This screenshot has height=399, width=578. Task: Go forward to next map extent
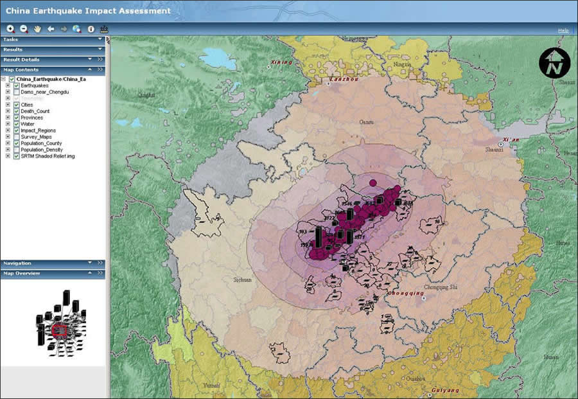[x=64, y=29]
